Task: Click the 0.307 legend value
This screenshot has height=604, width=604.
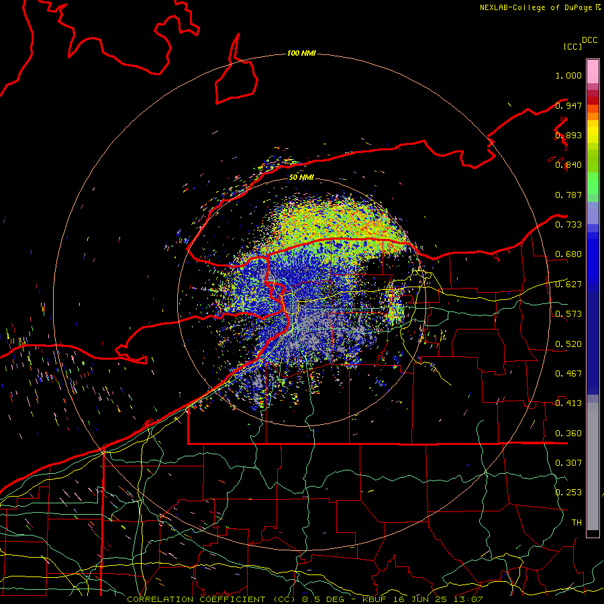Action: (568, 462)
